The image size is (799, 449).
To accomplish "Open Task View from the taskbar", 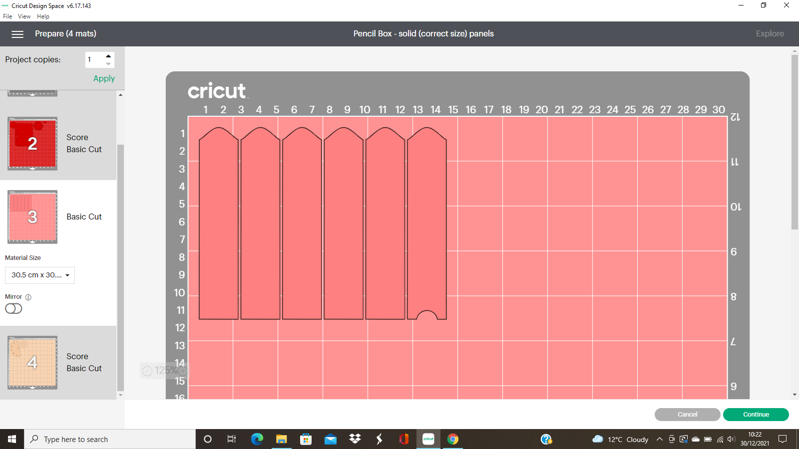I will point(232,439).
